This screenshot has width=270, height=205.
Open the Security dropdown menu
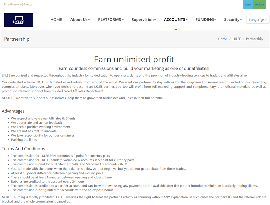click(233, 20)
